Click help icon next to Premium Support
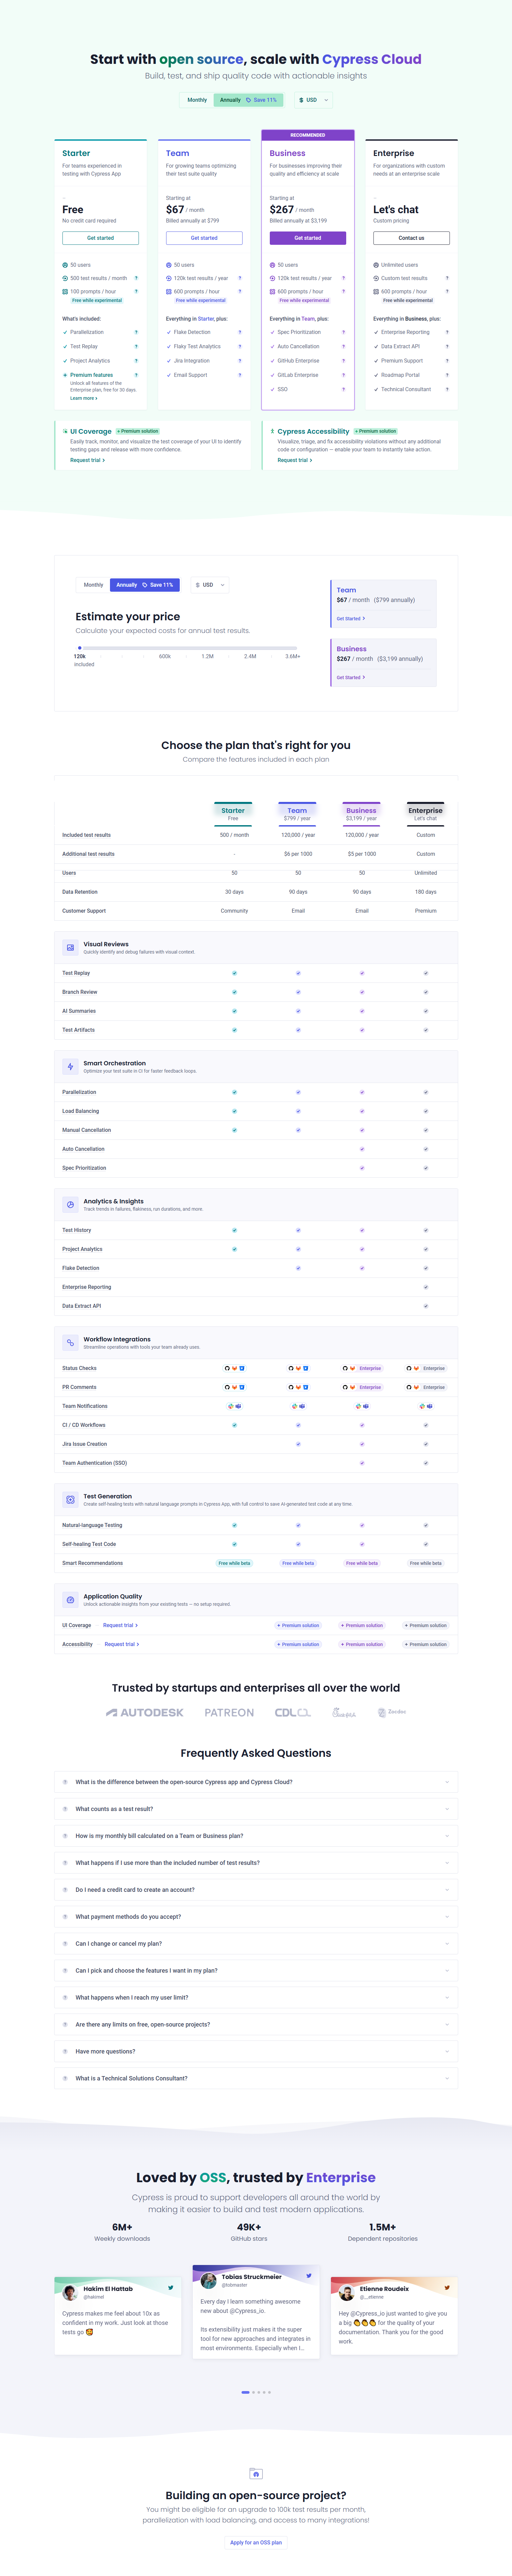This screenshot has width=512, height=2576. click(x=447, y=361)
